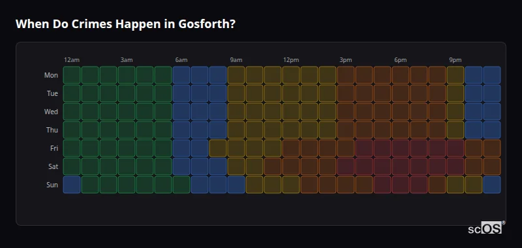
Task: Pick the Wednesday 3pm heatmap cell
Action: 346,112
